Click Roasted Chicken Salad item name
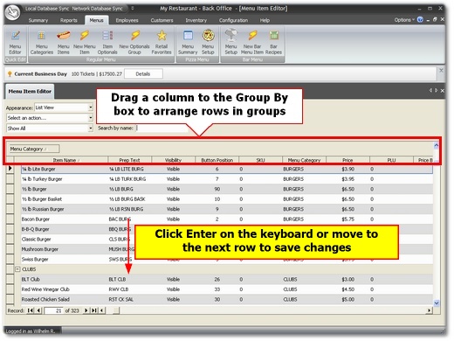 pyautogui.click(x=45, y=299)
